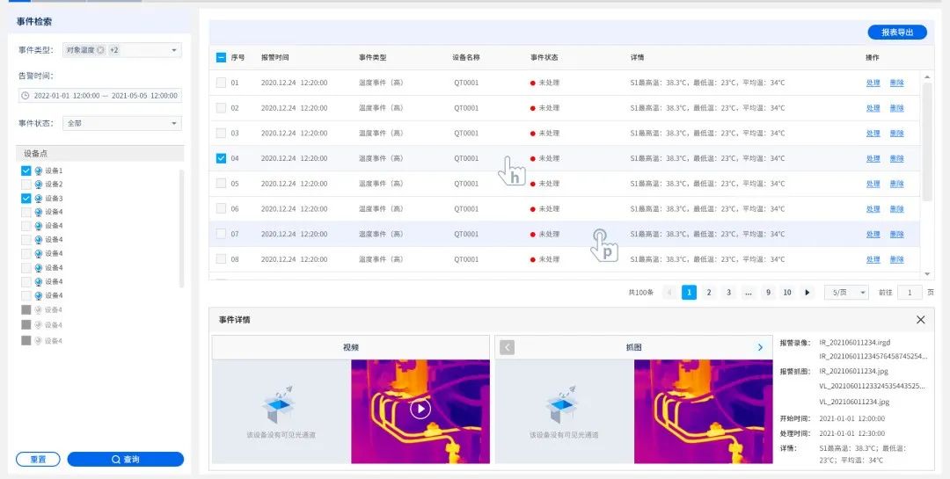Click the 设备点 section header
Screen dimensions: 950x479
tap(100, 154)
